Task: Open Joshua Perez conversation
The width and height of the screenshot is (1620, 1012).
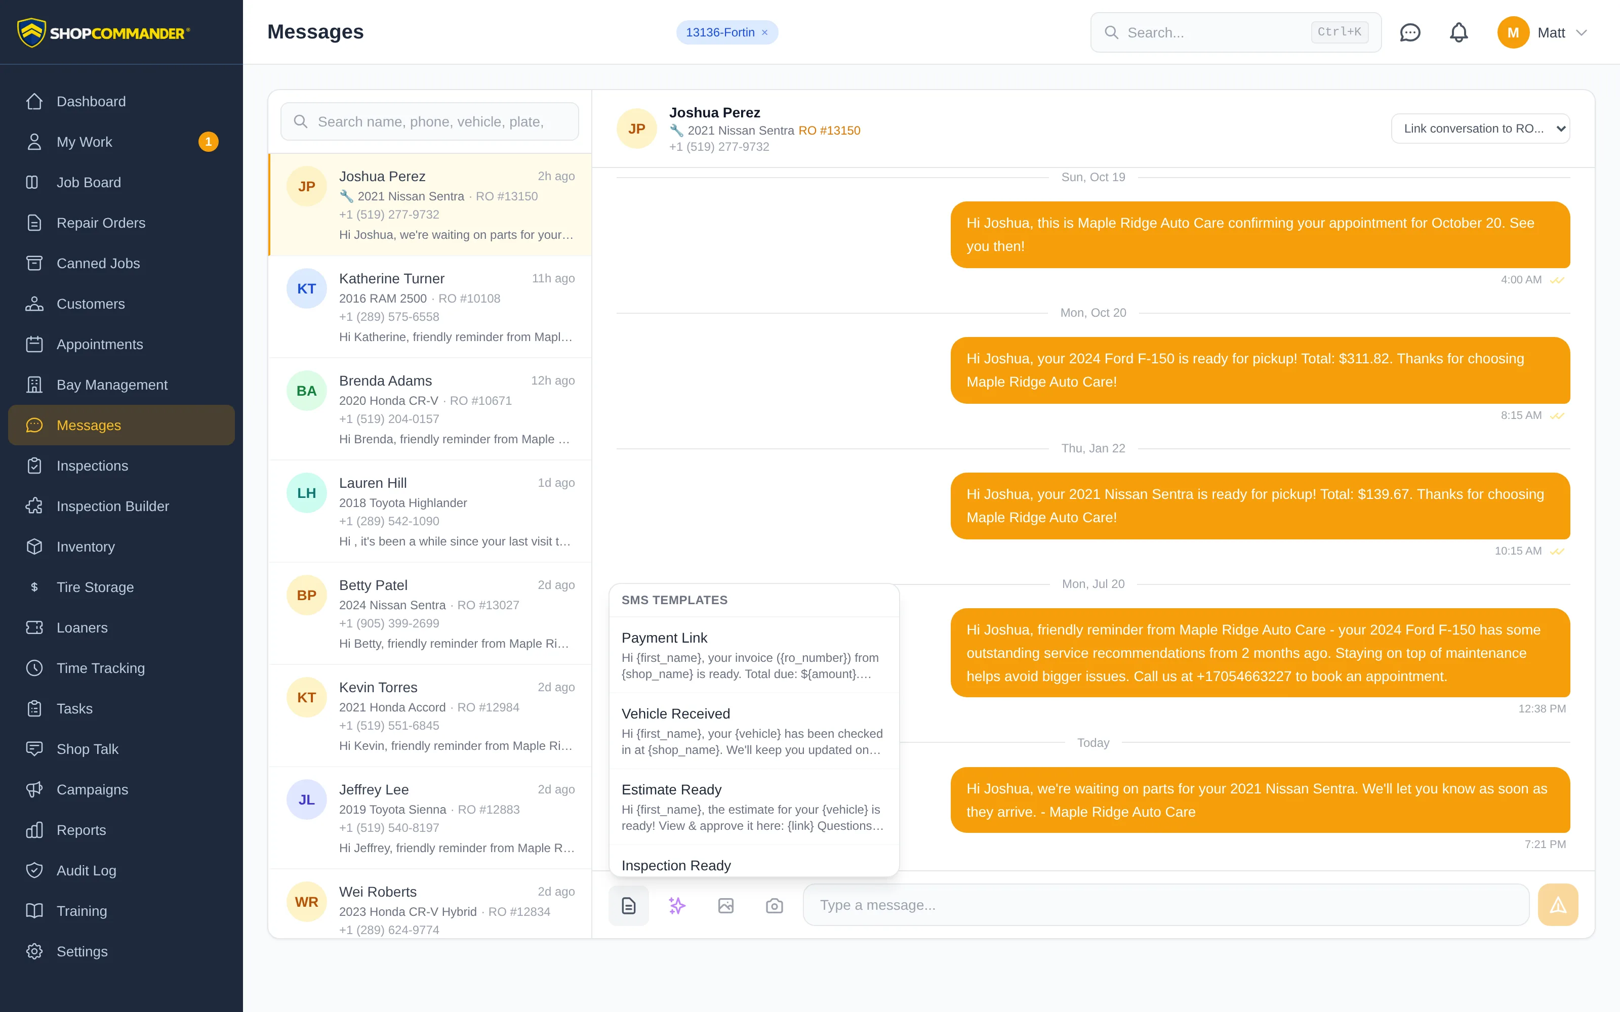Action: [x=430, y=205]
